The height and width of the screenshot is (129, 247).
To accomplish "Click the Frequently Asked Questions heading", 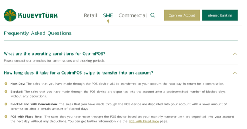I will click(x=38, y=33).
